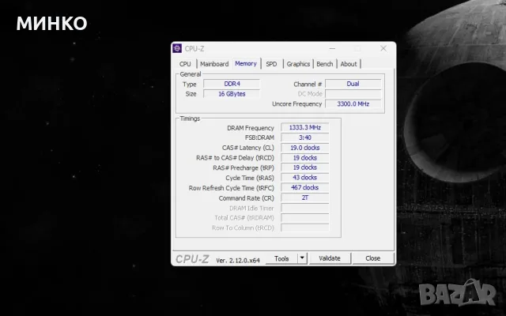Click the RAS# Precharge (tRP) label

click(x=244, y=168)
